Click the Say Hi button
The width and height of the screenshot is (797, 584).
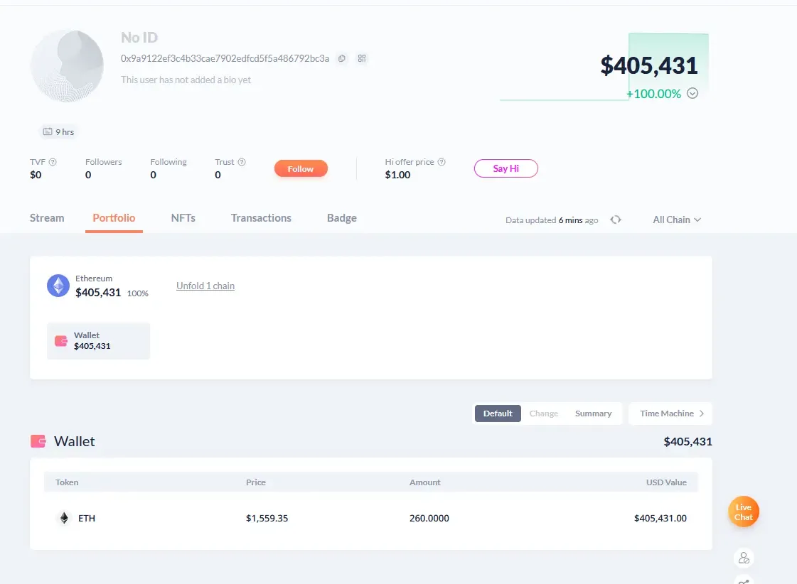506,168
